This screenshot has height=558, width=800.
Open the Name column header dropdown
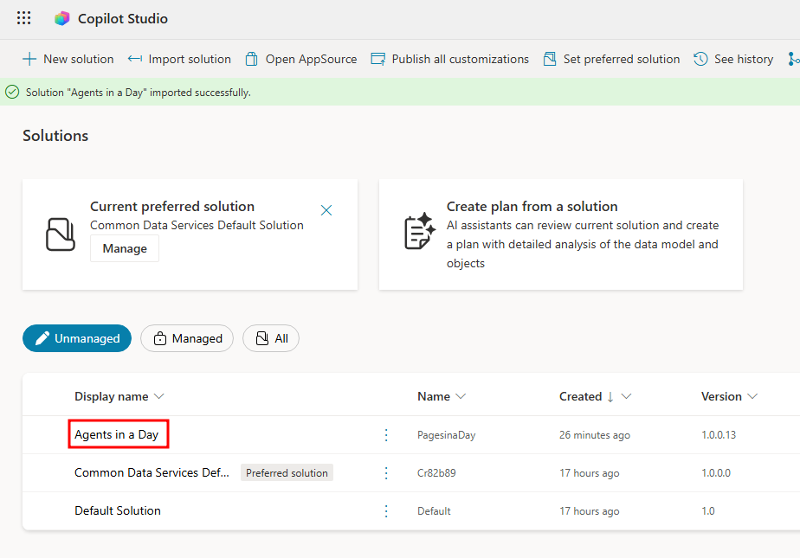tap(461, 396)
